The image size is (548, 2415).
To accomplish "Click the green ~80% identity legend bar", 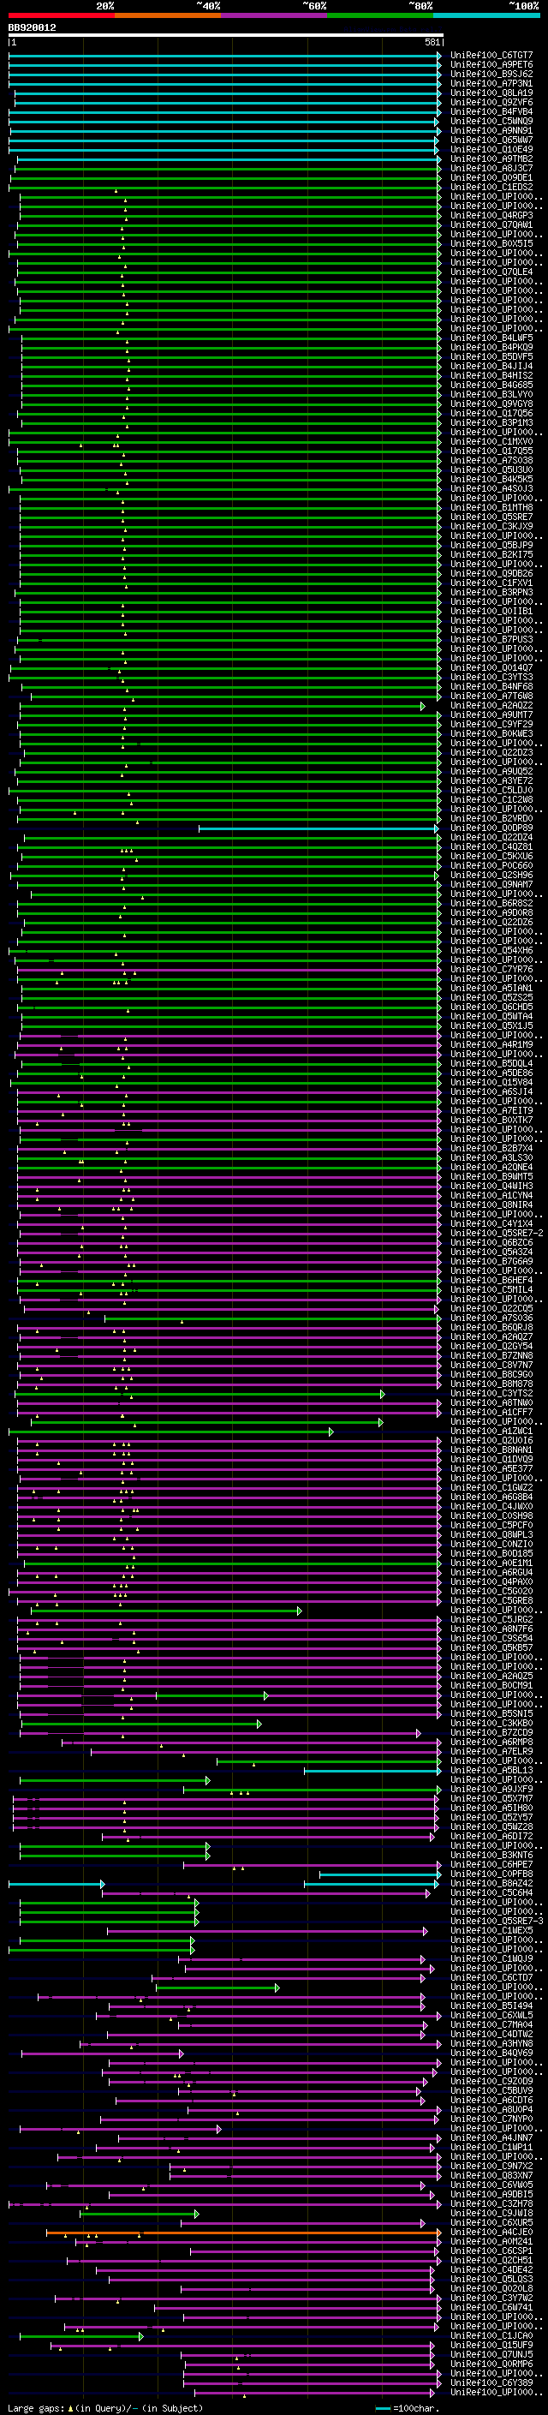I will click(380, 16).
